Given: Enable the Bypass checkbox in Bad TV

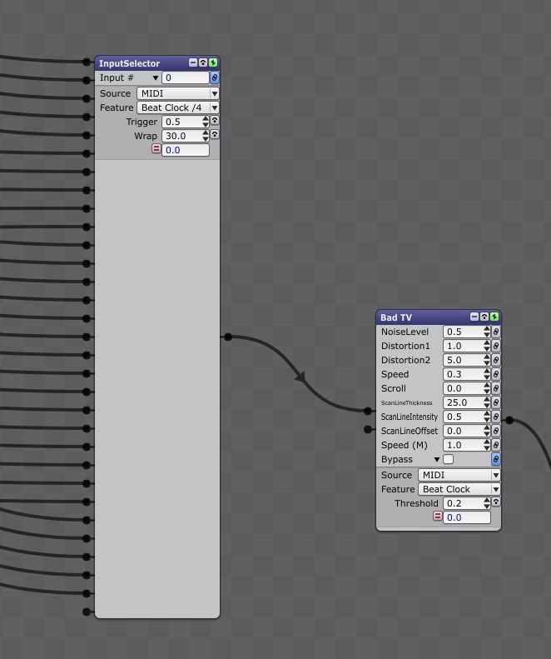Looking at the screenshot, I should pyautogui.click(x=448, y=459).
